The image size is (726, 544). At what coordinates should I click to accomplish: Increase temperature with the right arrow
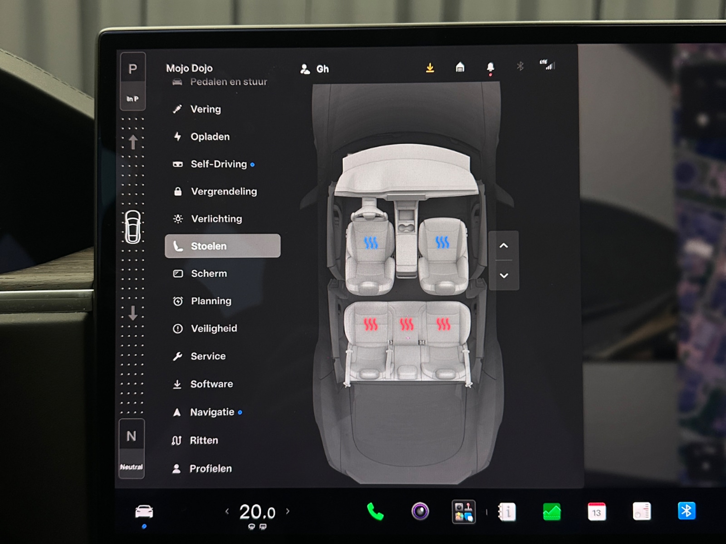click(288, 511)
